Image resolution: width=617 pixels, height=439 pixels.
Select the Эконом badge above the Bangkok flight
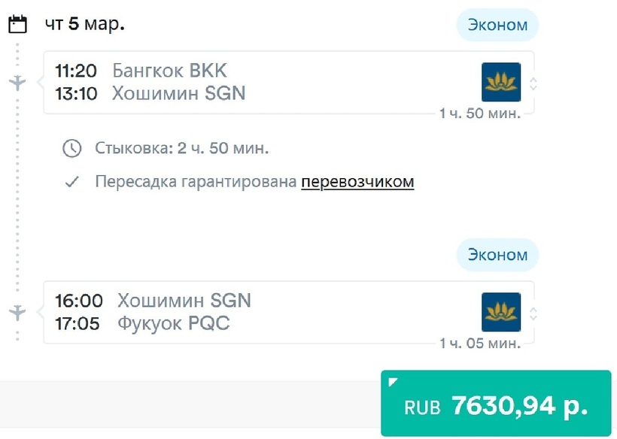(497, 25)
